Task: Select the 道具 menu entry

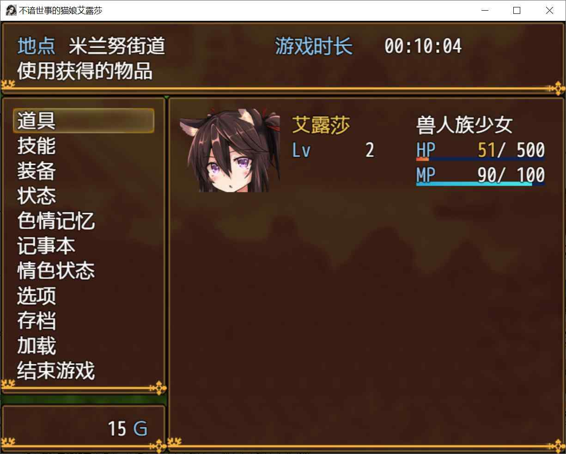Action: click(84, 121)
